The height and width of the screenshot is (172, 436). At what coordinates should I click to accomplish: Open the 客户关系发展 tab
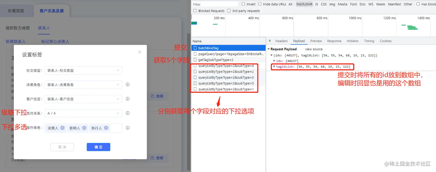(x=52, y=11)
